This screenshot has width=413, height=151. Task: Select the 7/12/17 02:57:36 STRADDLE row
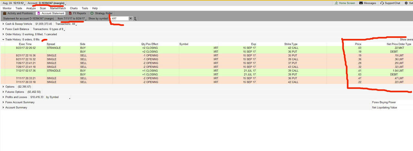coord(206,71)
